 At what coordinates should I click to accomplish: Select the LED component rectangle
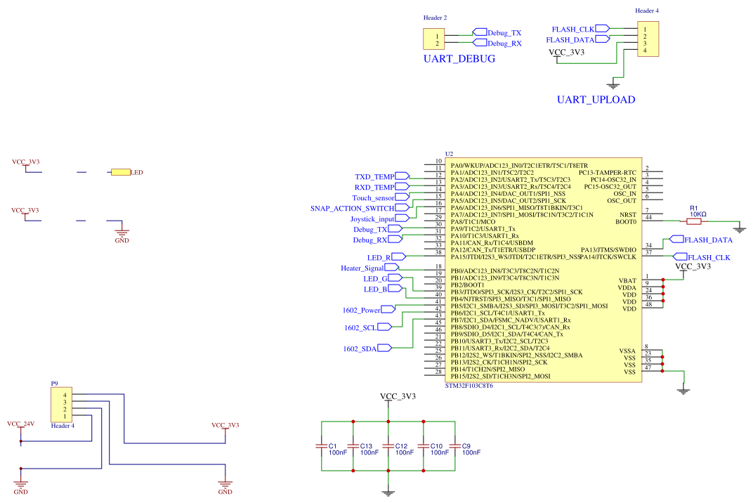point(119,170)
